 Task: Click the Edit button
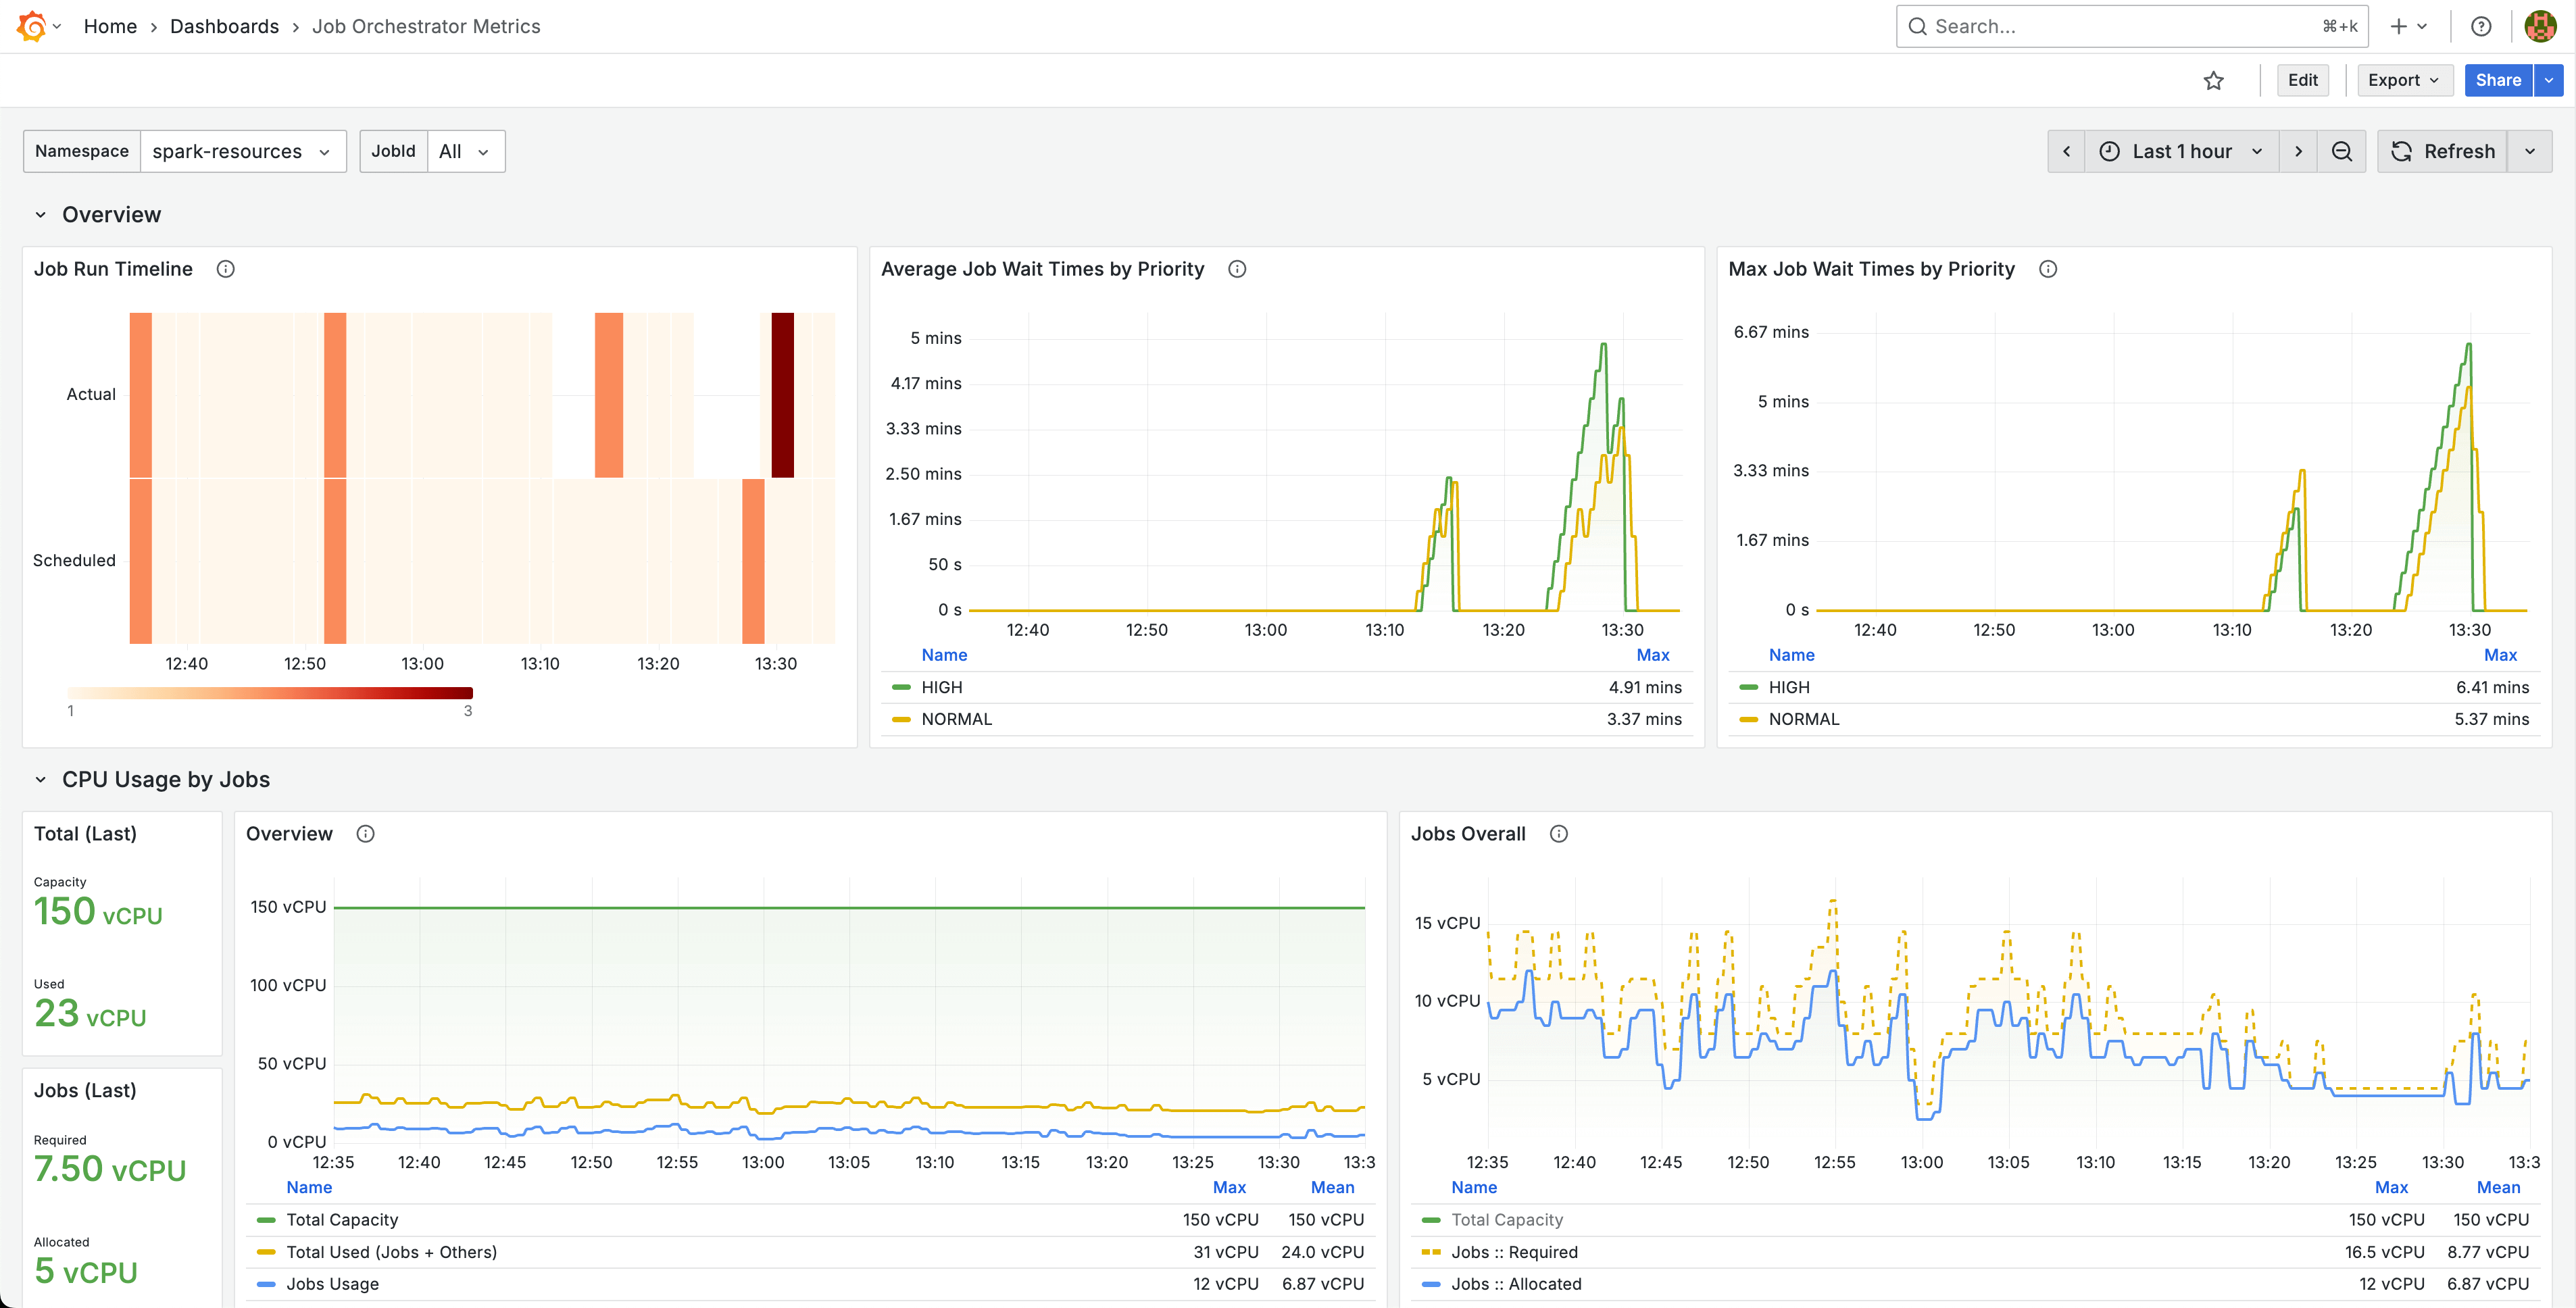tap(2303, 80)
